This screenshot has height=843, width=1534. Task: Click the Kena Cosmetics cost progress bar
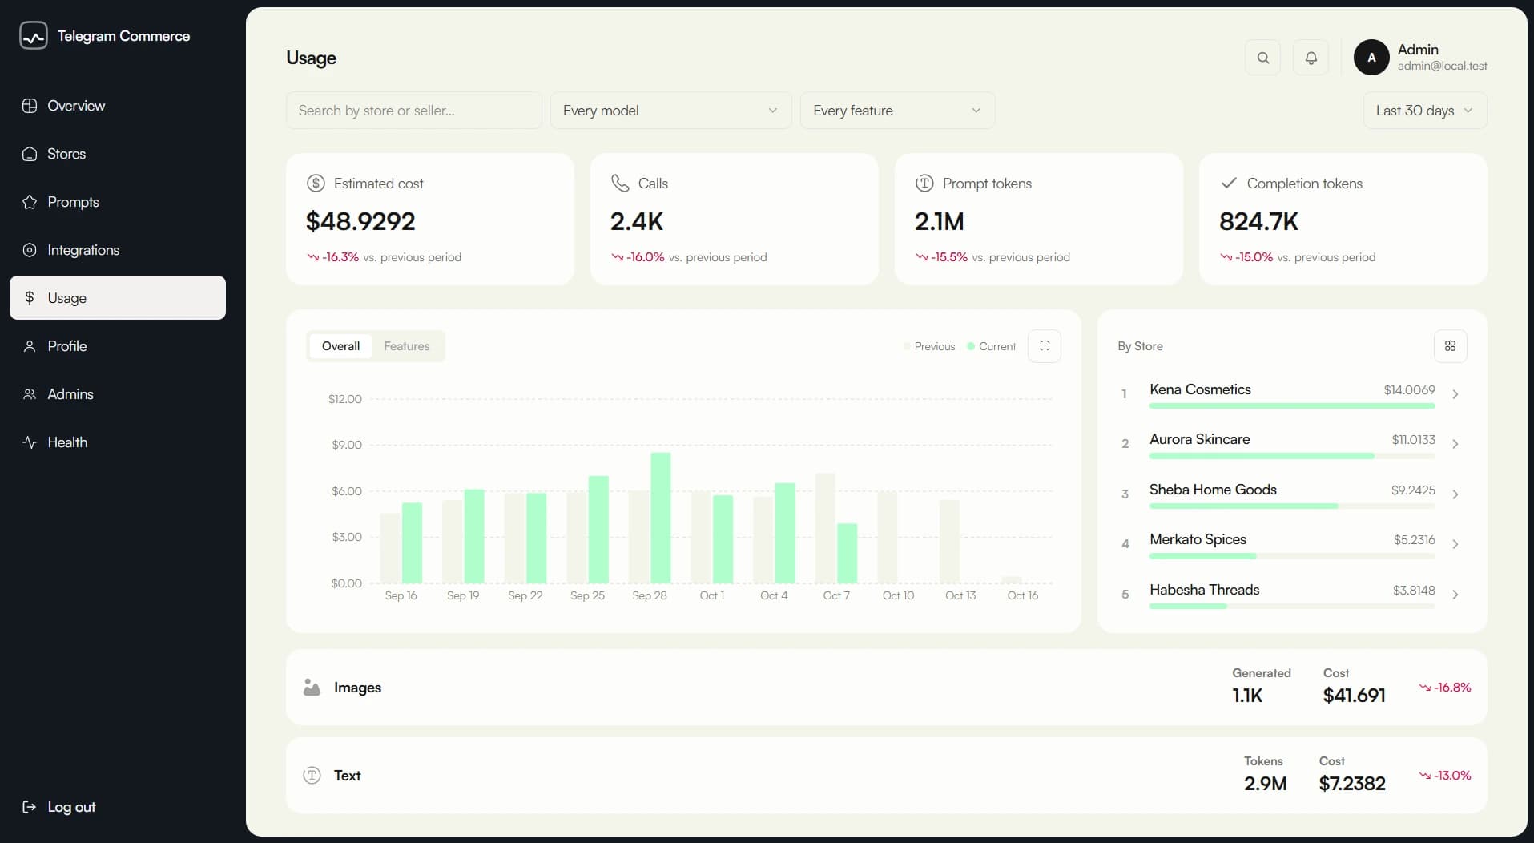coord(1292,406)
